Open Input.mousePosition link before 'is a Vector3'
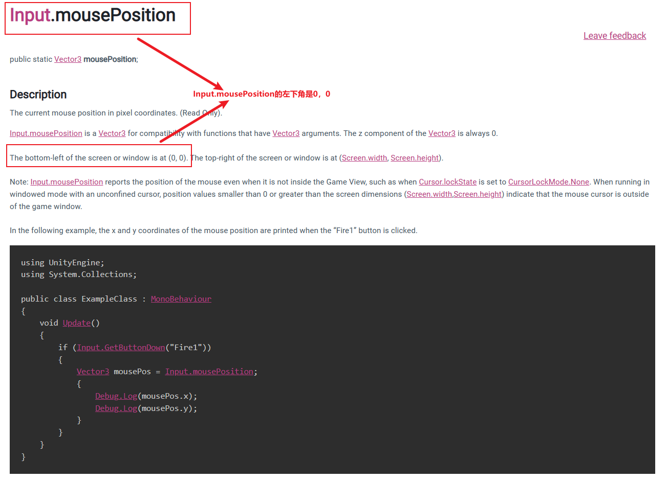The height and width of the screenshot is (481, 668). point(46,133)
